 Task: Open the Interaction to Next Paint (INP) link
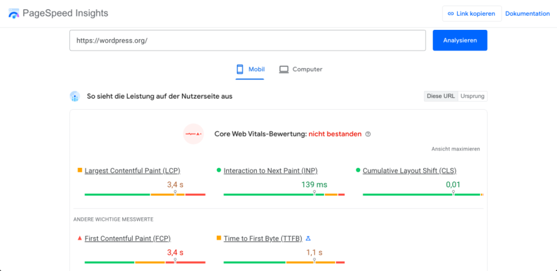(271, 171)
